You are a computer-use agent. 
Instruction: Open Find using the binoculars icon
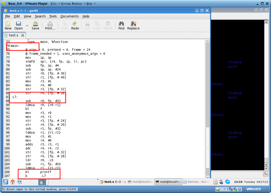(x=121, y=25)
